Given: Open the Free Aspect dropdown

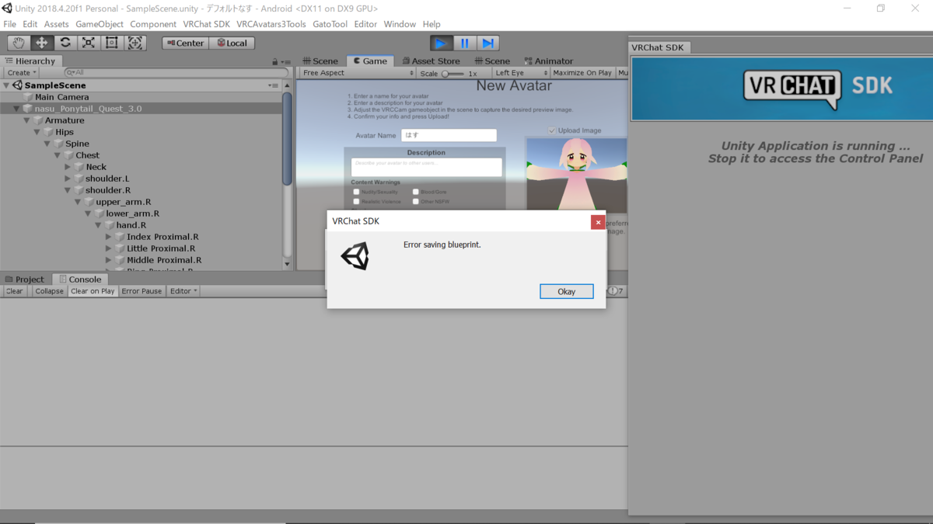Looking at the screenshot, I should coord(358,73).
